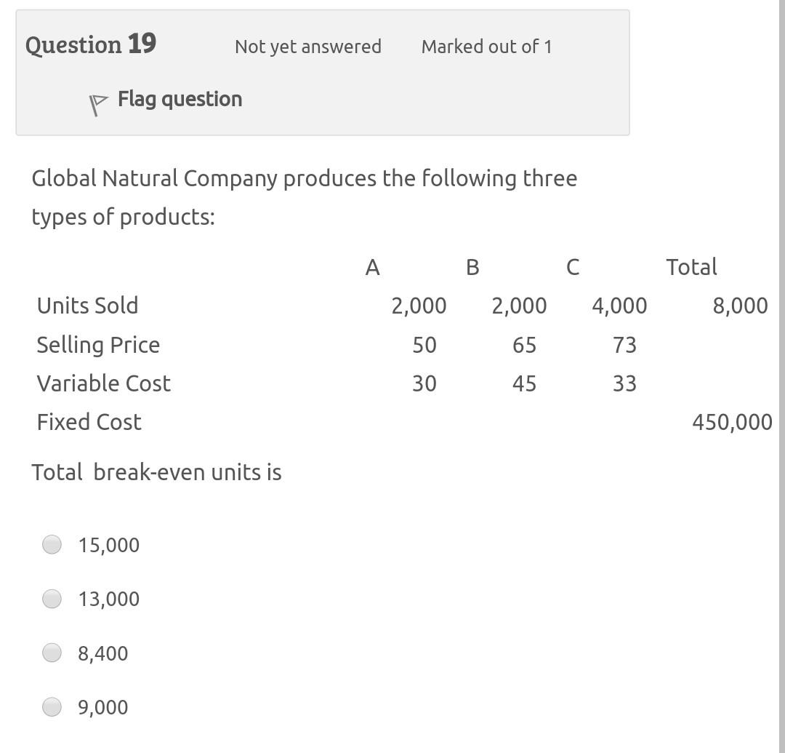Click the 9,000 answer label
Viewport: 785px width, 753px height.
[102, 707]
